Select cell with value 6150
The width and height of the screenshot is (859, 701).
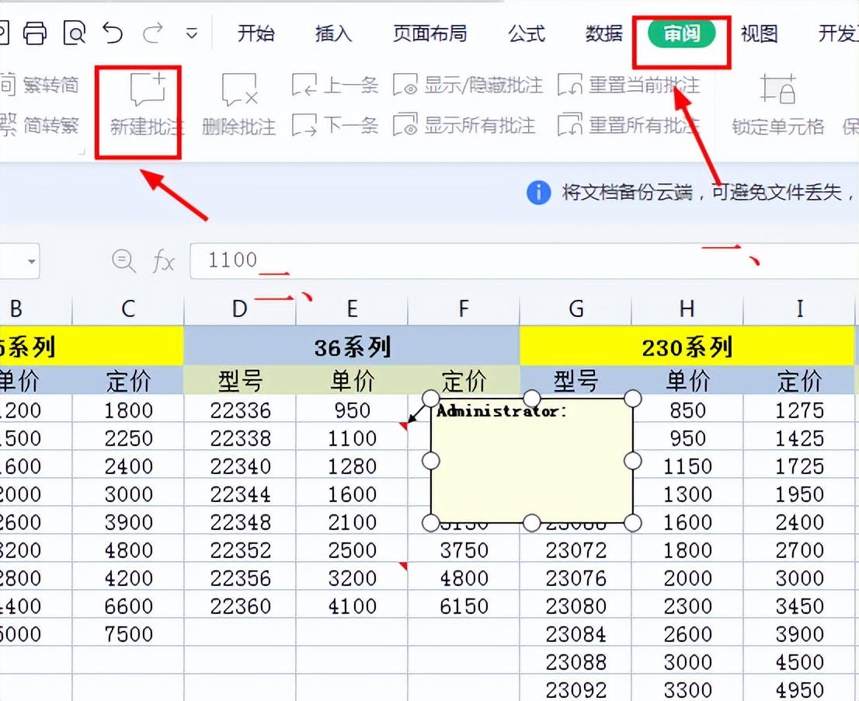(x=464, y=605)
